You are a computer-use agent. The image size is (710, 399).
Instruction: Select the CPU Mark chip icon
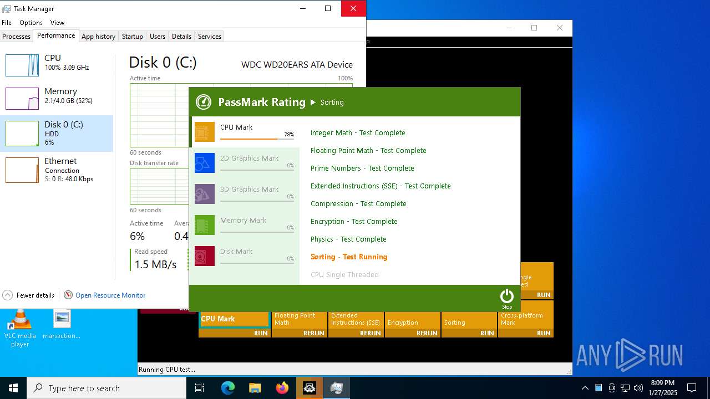pyautogui.click(x=205, y=132)
